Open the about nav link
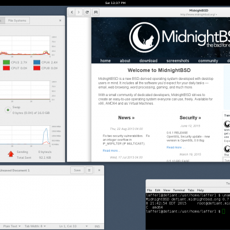The height and width of the screenshot is (230, 230). point(125,60)
